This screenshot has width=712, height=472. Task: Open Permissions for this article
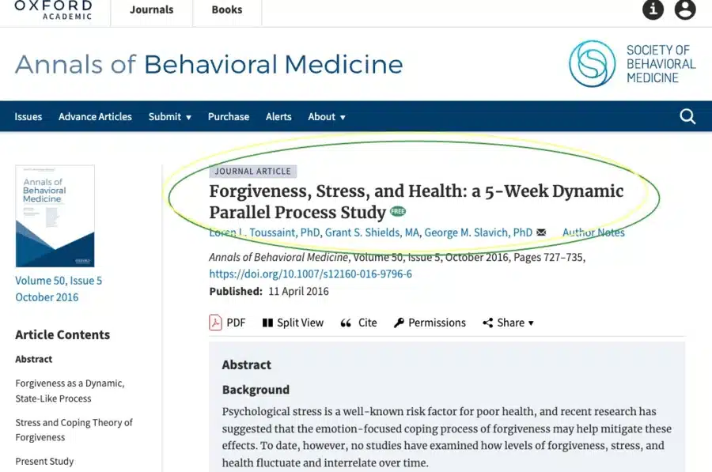[430, 323]
